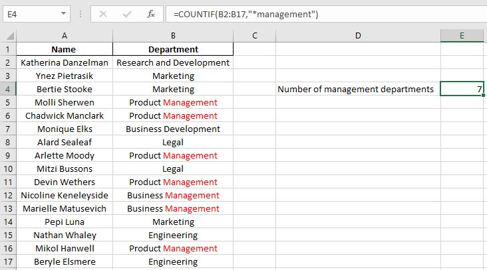Select the Katherina Danzelman name cell
Screen dimensions: 487x270
pyautogui.click(x=64, y=62)
